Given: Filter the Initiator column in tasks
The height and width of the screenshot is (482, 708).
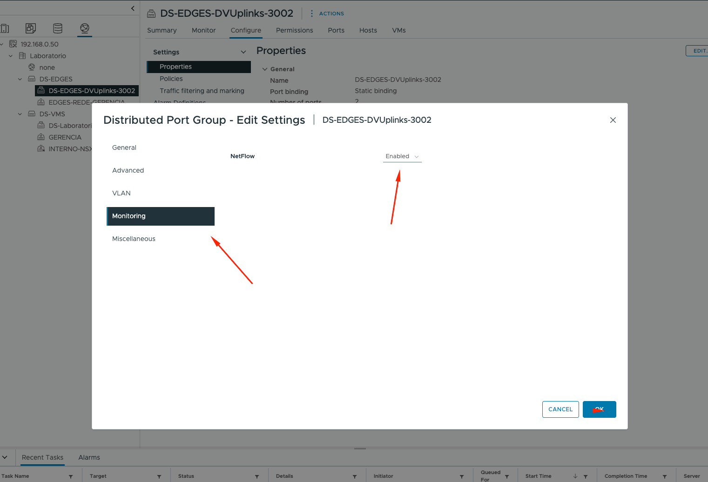Looking at the screenshot, I should point(462,476).
